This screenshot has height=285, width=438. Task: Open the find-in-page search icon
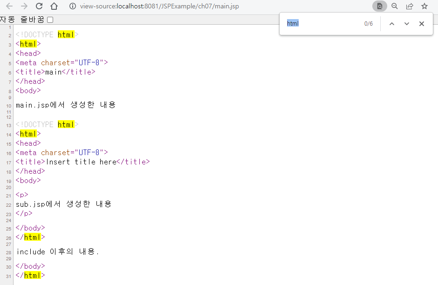(380, 6)
